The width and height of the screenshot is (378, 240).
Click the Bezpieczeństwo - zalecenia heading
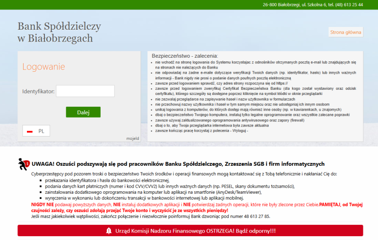(x=185, y=56)
